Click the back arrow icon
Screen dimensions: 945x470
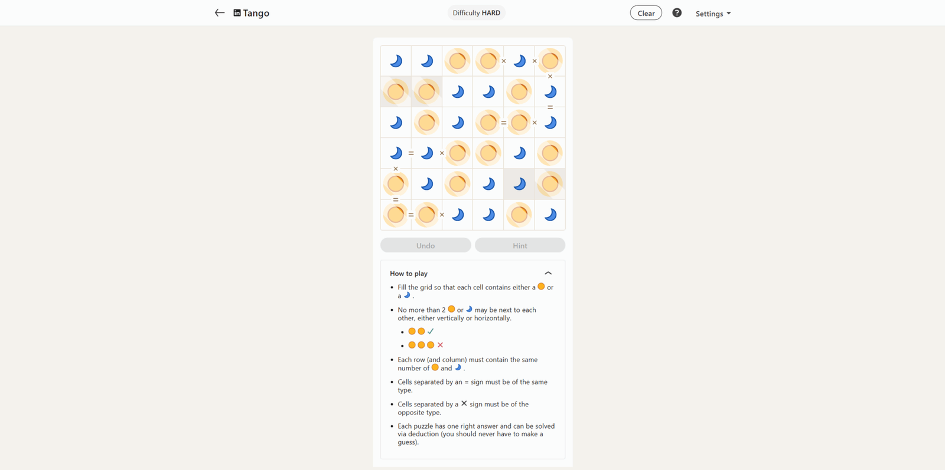[219, 12]
